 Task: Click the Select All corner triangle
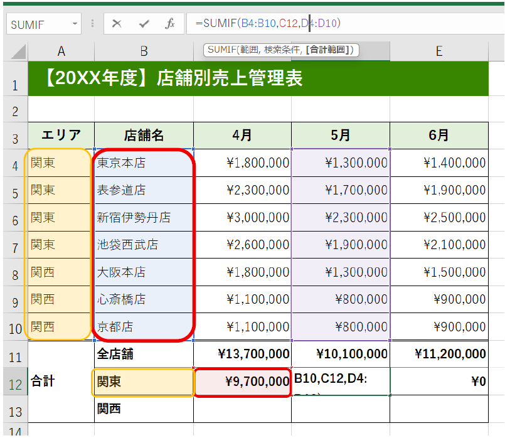click(17, 51)
